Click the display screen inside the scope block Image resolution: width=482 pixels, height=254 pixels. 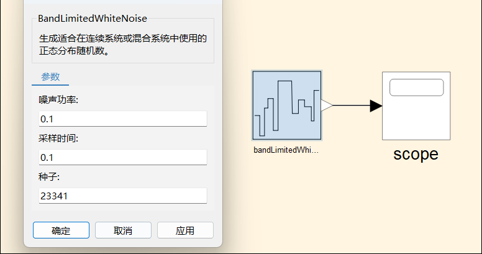(416, 88)
